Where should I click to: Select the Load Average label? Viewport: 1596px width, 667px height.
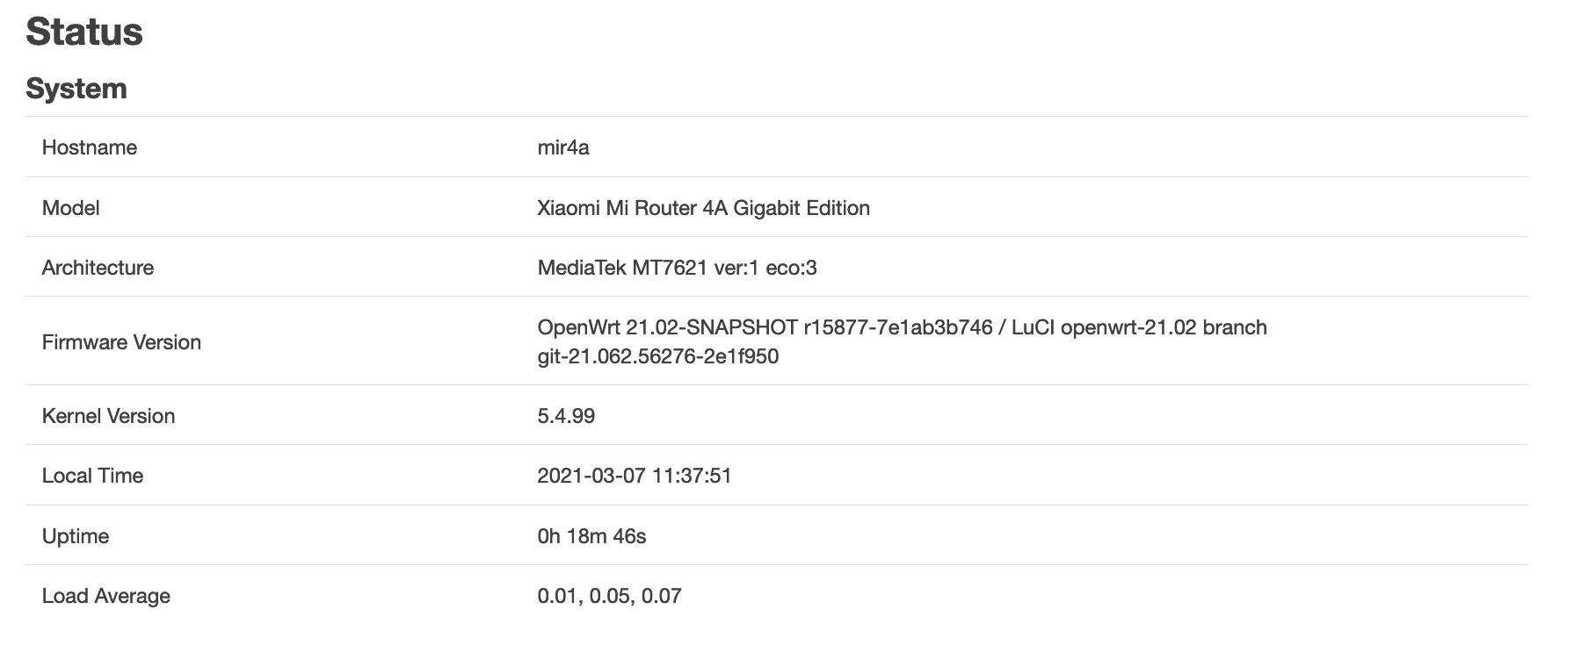click(106, 596)
